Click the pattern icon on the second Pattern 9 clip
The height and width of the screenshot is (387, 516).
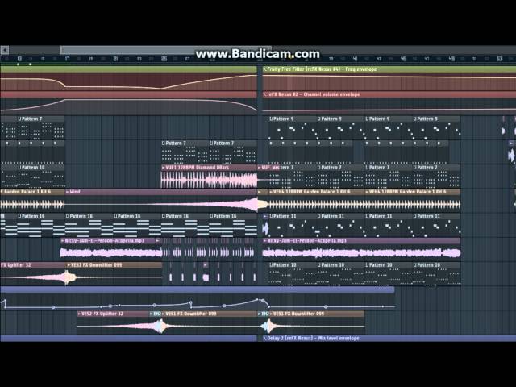(x=319, y=119)
